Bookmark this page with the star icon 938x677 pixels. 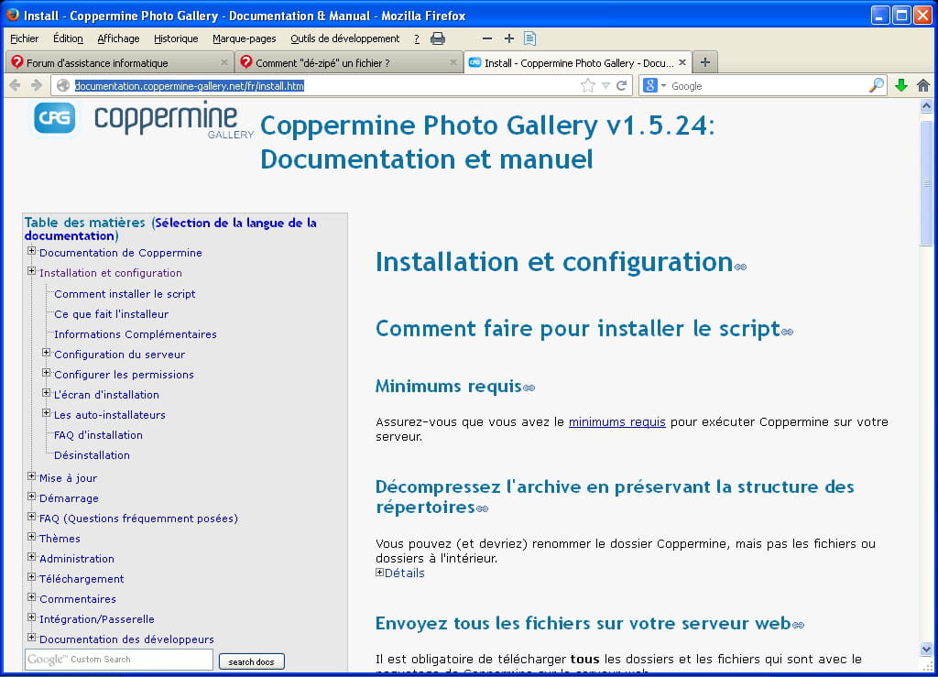click(588, 85)
